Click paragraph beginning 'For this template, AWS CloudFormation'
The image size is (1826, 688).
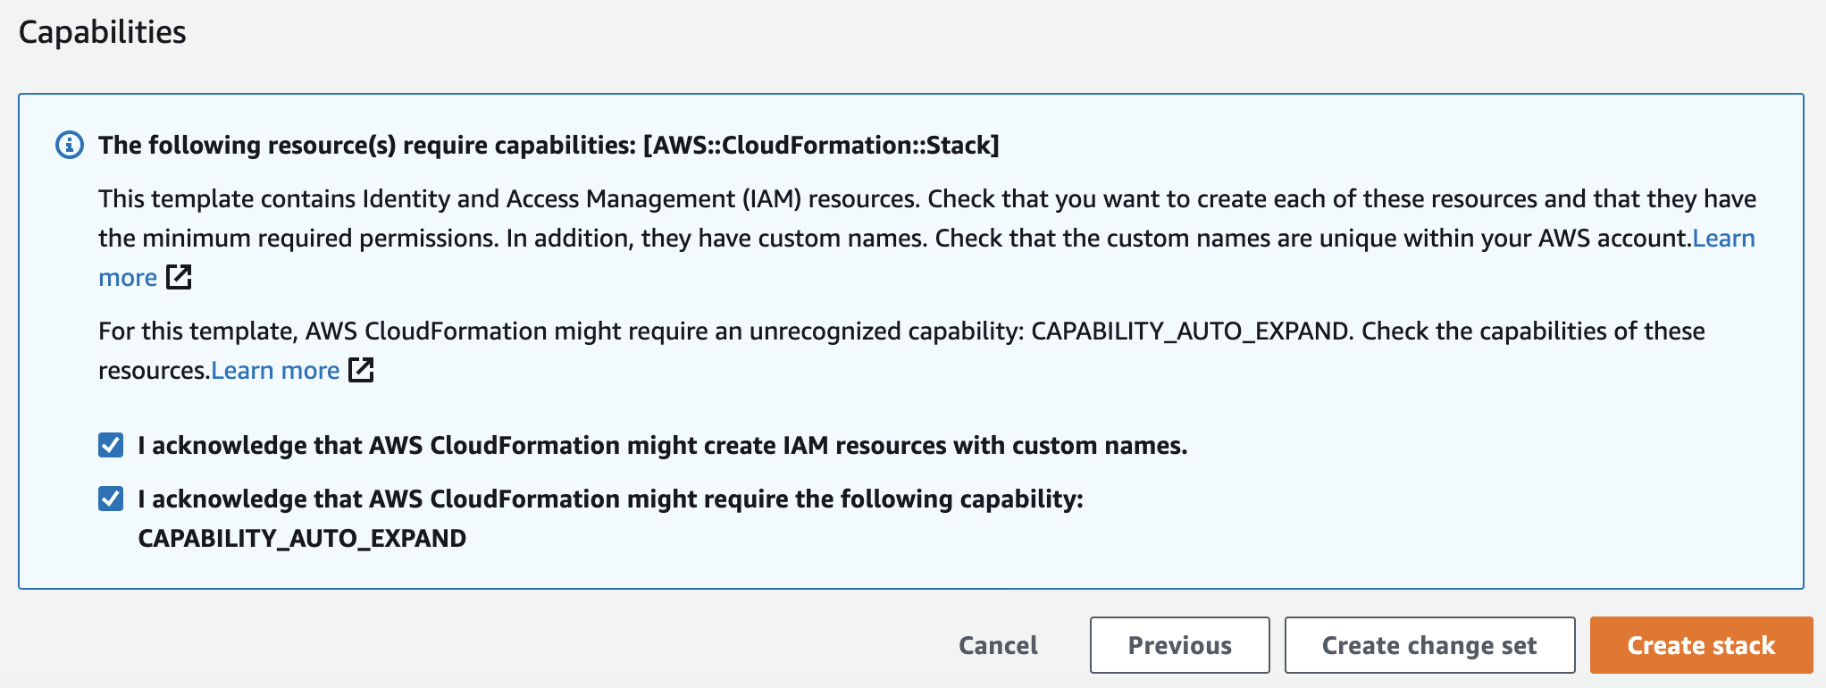pyautogui.click(x=901, y=350)
